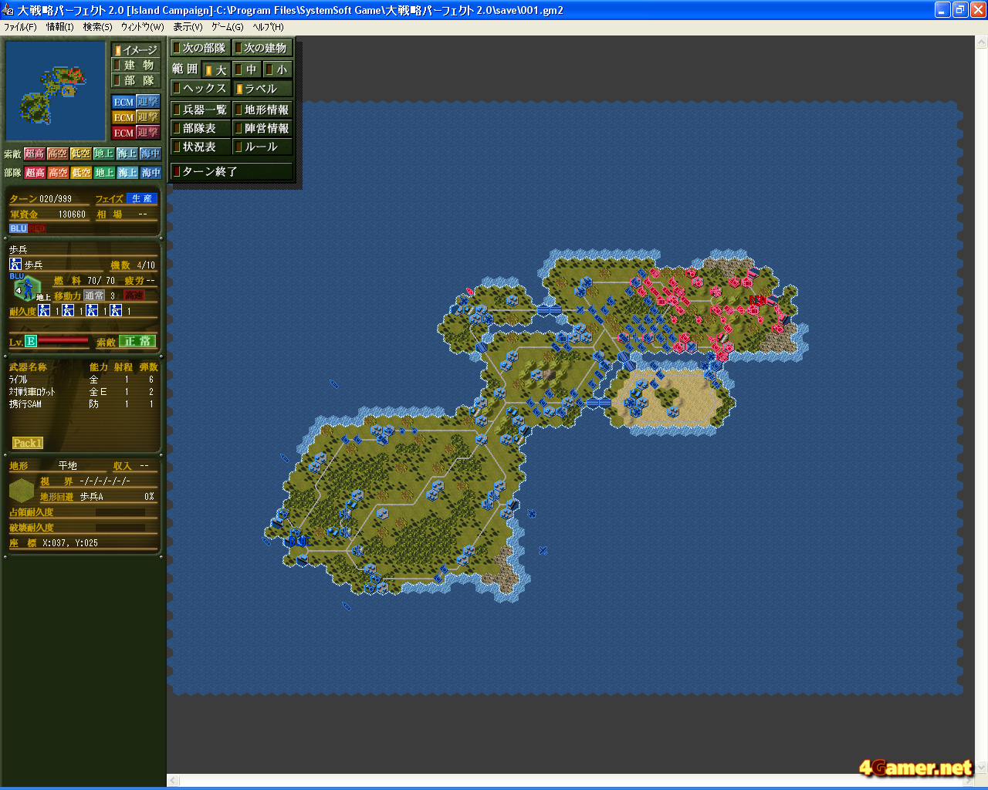Select the 対戦車ロケット weapon row
Image resolution: width=988 pixels, height=790 pixels.
click(x=83, y=392)
